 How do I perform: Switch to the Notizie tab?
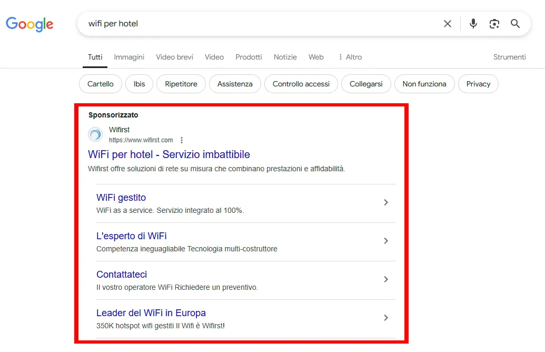click(285, 57)
